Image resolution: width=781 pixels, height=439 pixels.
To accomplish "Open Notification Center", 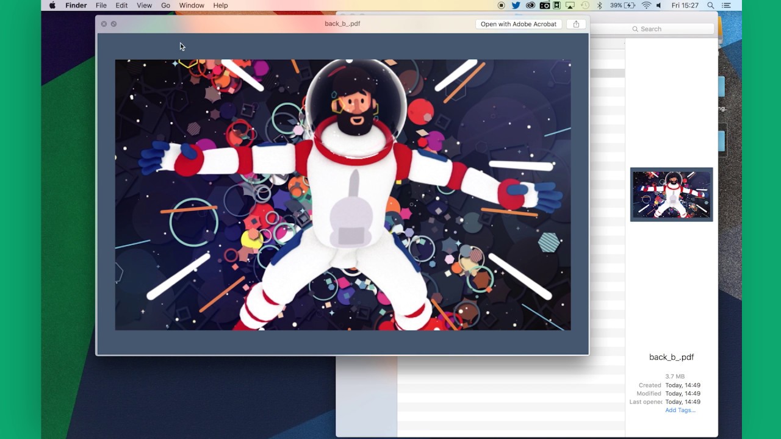I will pyautogui.click(x=727, y=5).
